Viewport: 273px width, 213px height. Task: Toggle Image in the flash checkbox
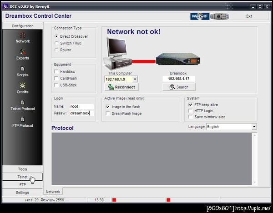pos(108,107)
